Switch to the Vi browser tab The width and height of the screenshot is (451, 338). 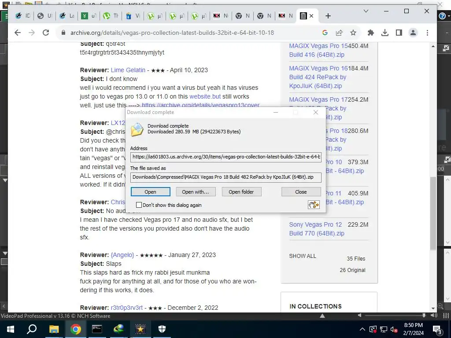pyautogui.click(x=133, y=16)
